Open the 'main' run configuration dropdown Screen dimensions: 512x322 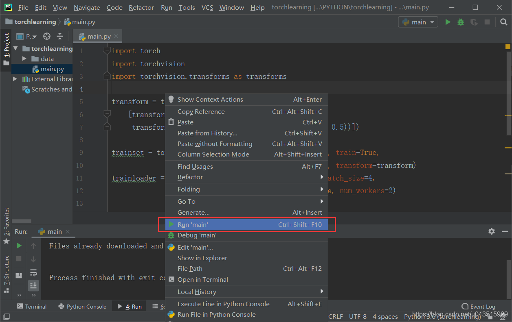pyautogui.click(x=418, y=22)
